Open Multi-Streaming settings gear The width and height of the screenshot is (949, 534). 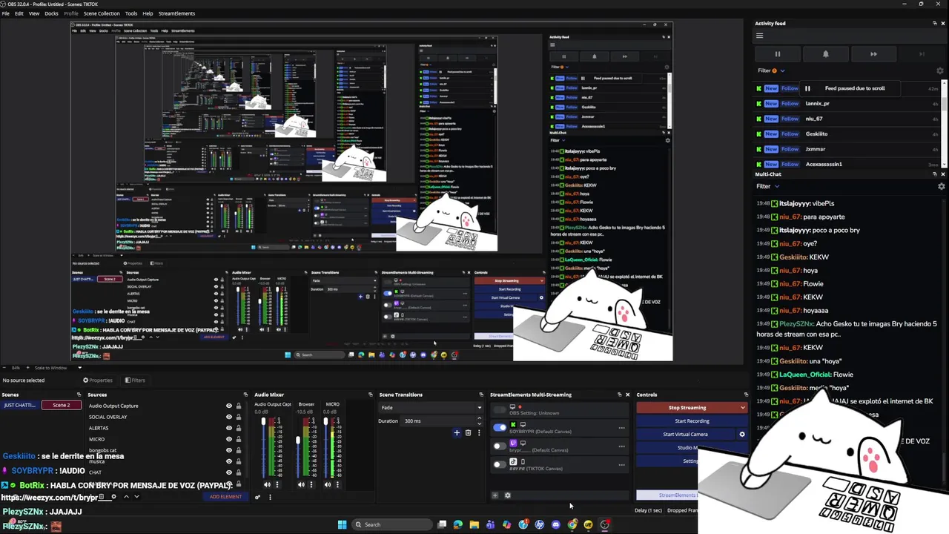[507, 495]
